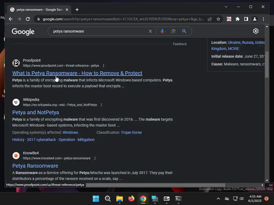Open the 7-Zip taskbar icon
The image size is (274, 205).
pyautogui.click(x=167, y=199)
